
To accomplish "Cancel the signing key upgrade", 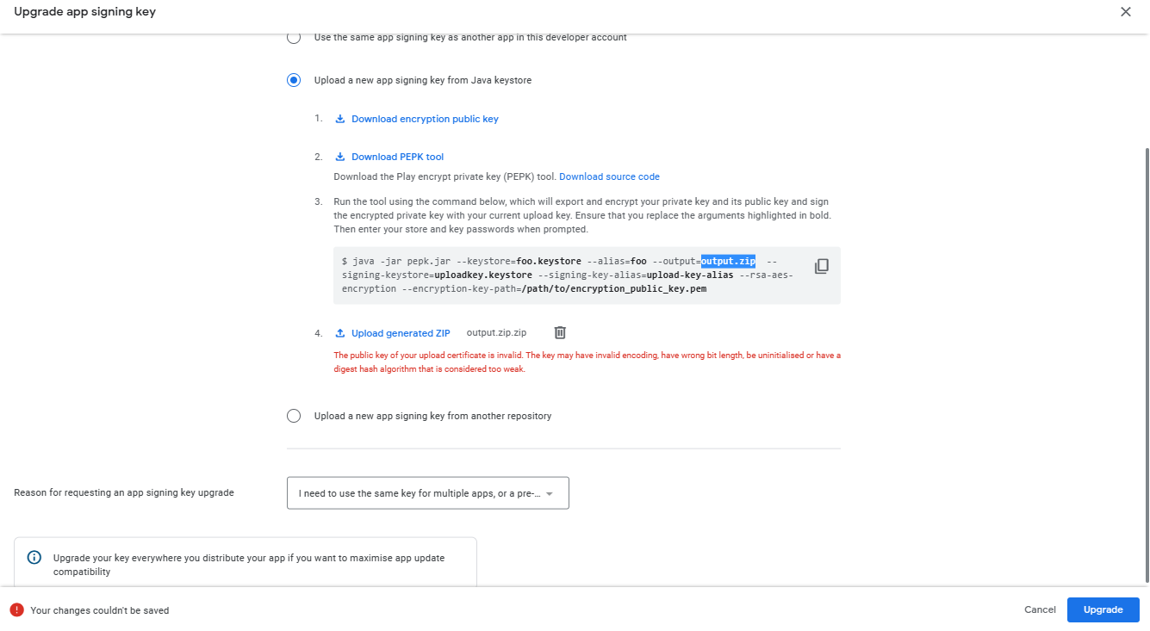I will pyautogui.click(x=1040, y=609).
